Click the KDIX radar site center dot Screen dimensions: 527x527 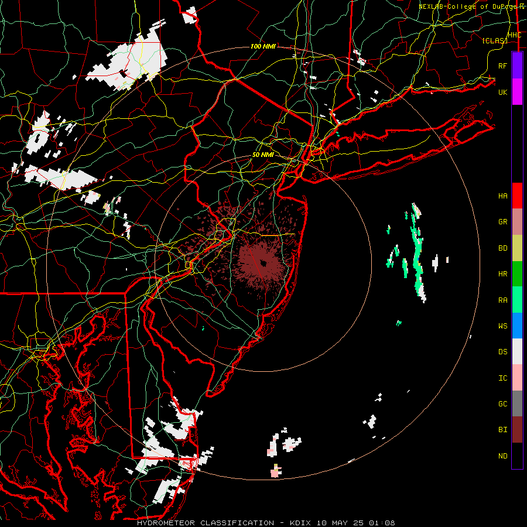[263, 263]
